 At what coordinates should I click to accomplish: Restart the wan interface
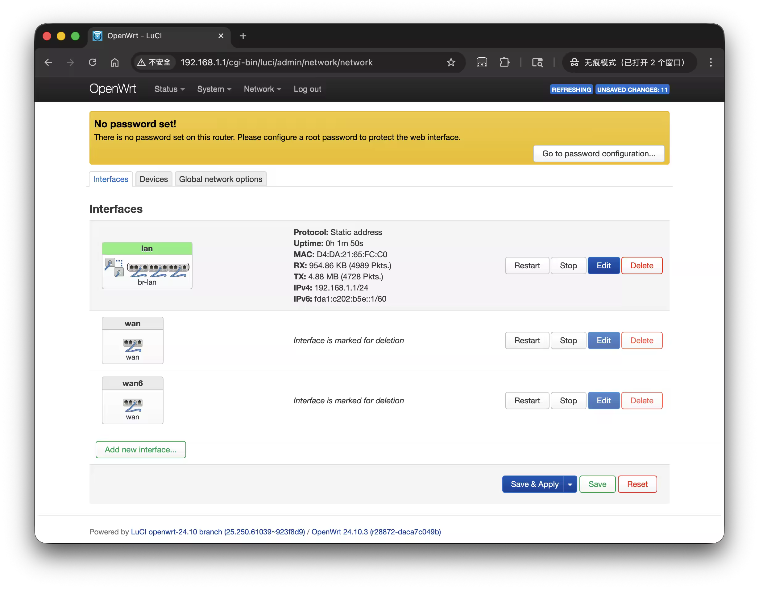click(527, 341)
